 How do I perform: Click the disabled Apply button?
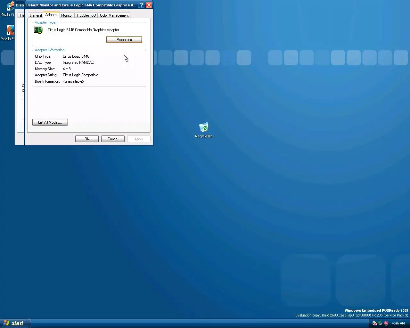point(139,139)
